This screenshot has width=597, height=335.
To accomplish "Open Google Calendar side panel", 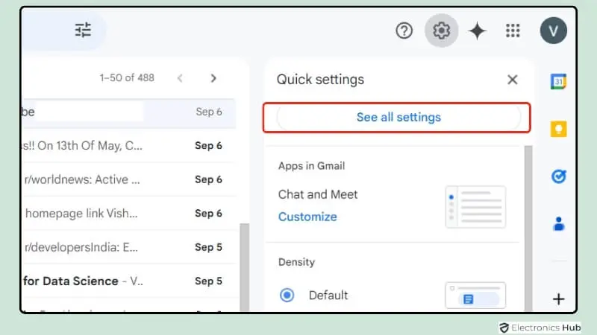I will [x=558, y=81].
